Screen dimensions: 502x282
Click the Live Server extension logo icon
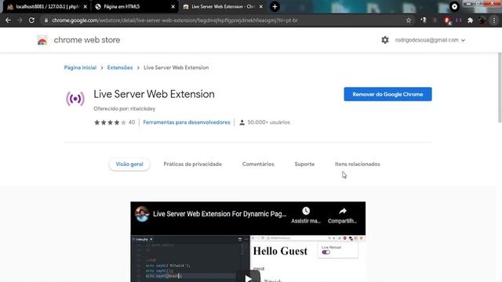tap(75, 99)
